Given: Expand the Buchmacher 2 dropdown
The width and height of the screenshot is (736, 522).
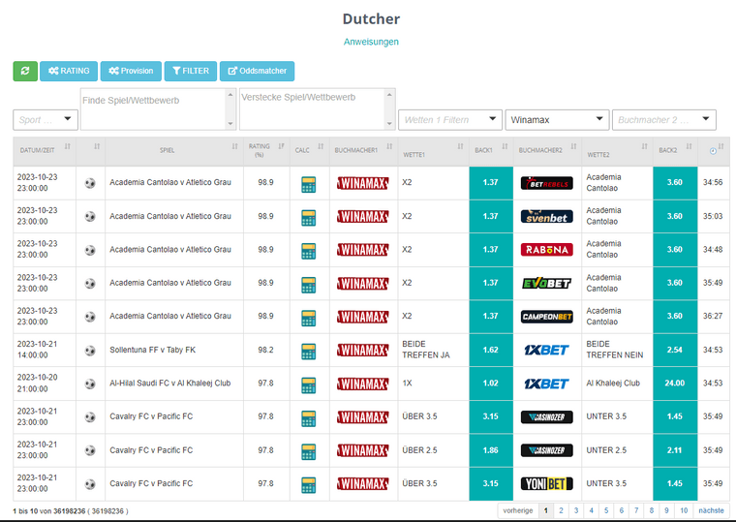Looking at the screenshot, I should pos(664,120).
